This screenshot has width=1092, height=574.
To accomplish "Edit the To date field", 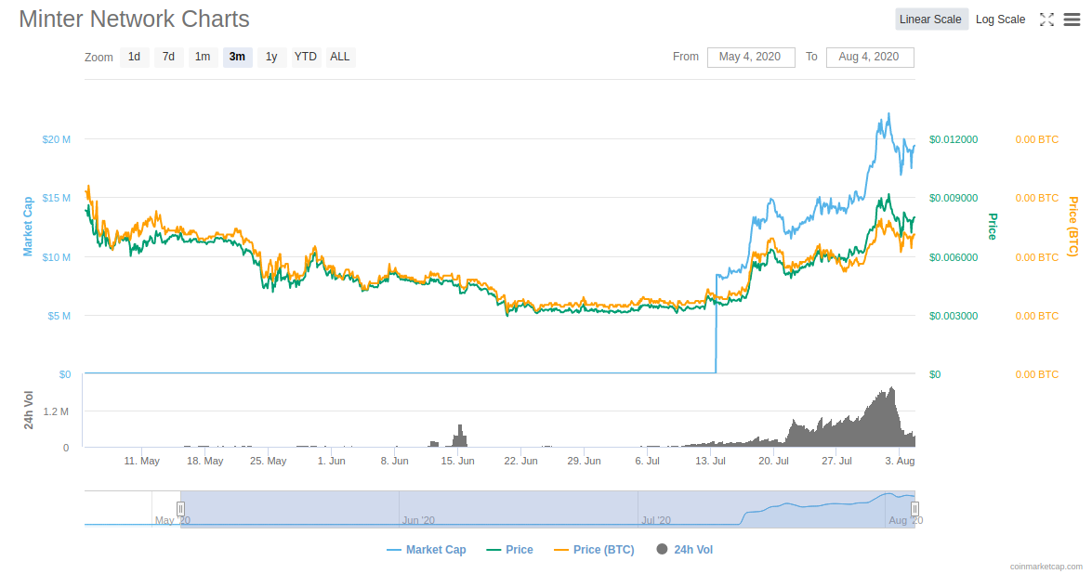I will click(869, 57).
